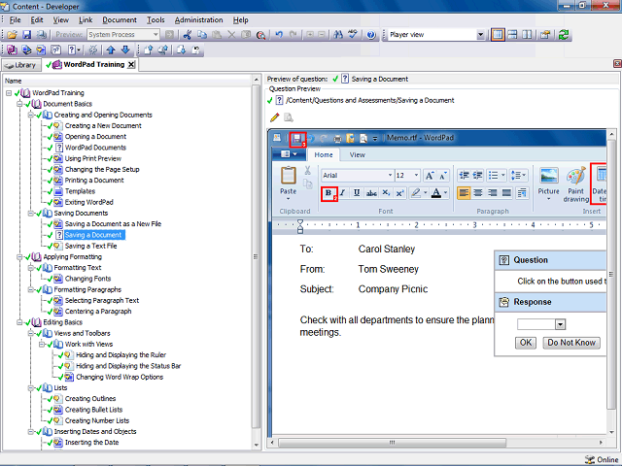
Task: Open the Player view dropdown
Action: [x=480, y=35]
